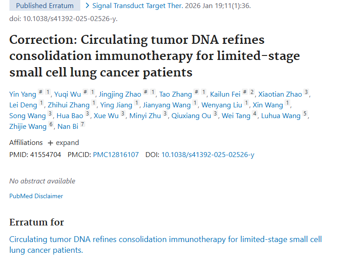Open the PubMed Disclaimer link
Viewport: 341px width, 255px height.
coord(36,196)
